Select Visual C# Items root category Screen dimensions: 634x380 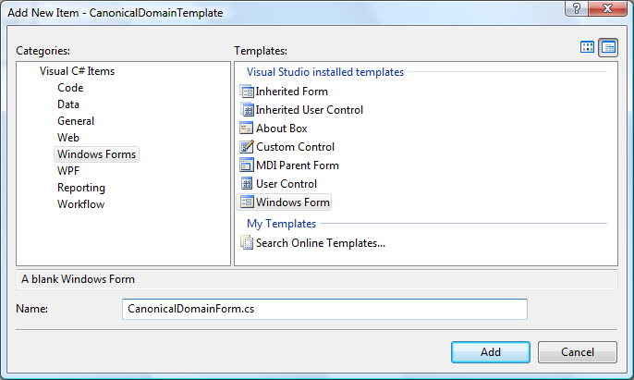point(77,71)
